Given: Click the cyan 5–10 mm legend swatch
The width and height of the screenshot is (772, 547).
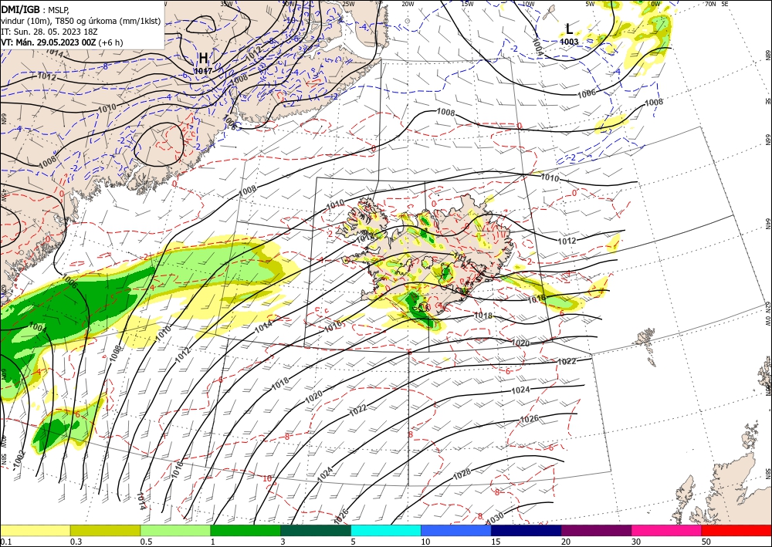Looking at the screenshot, I should [x=386, y=530].
